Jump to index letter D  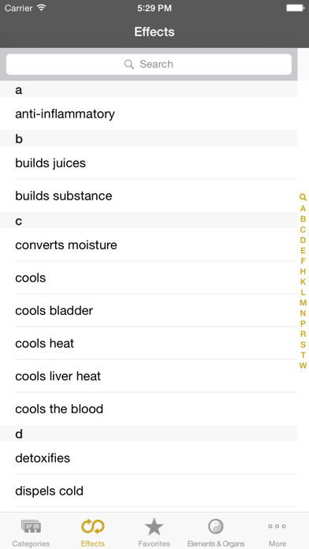click(303, 240)
